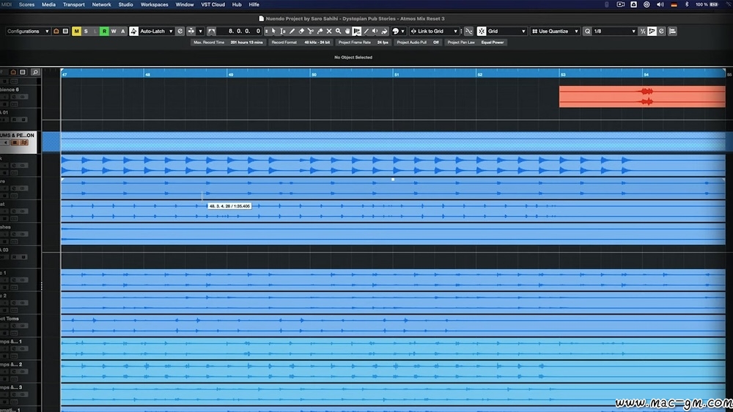Click the square track filter icon above tracklist
Viewport: 733px width, 412px height.
click(23, 72)
